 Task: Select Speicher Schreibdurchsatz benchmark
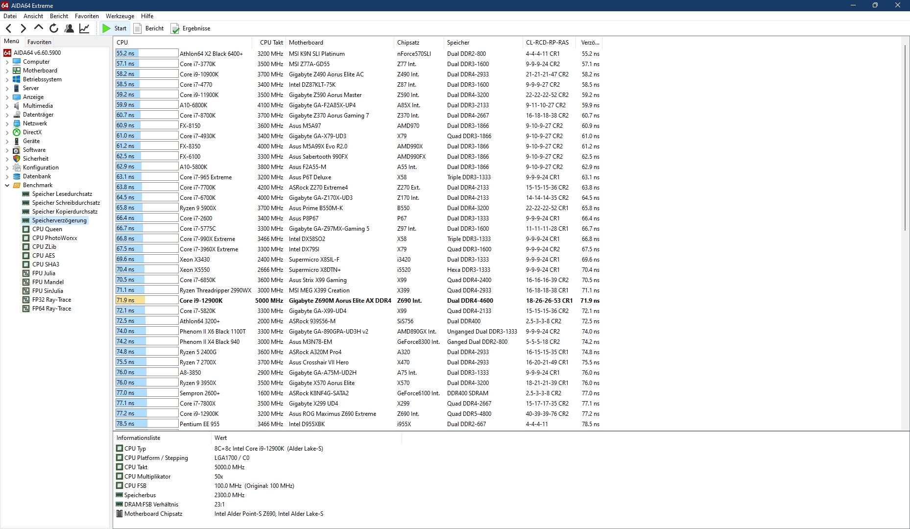point(61,203)
